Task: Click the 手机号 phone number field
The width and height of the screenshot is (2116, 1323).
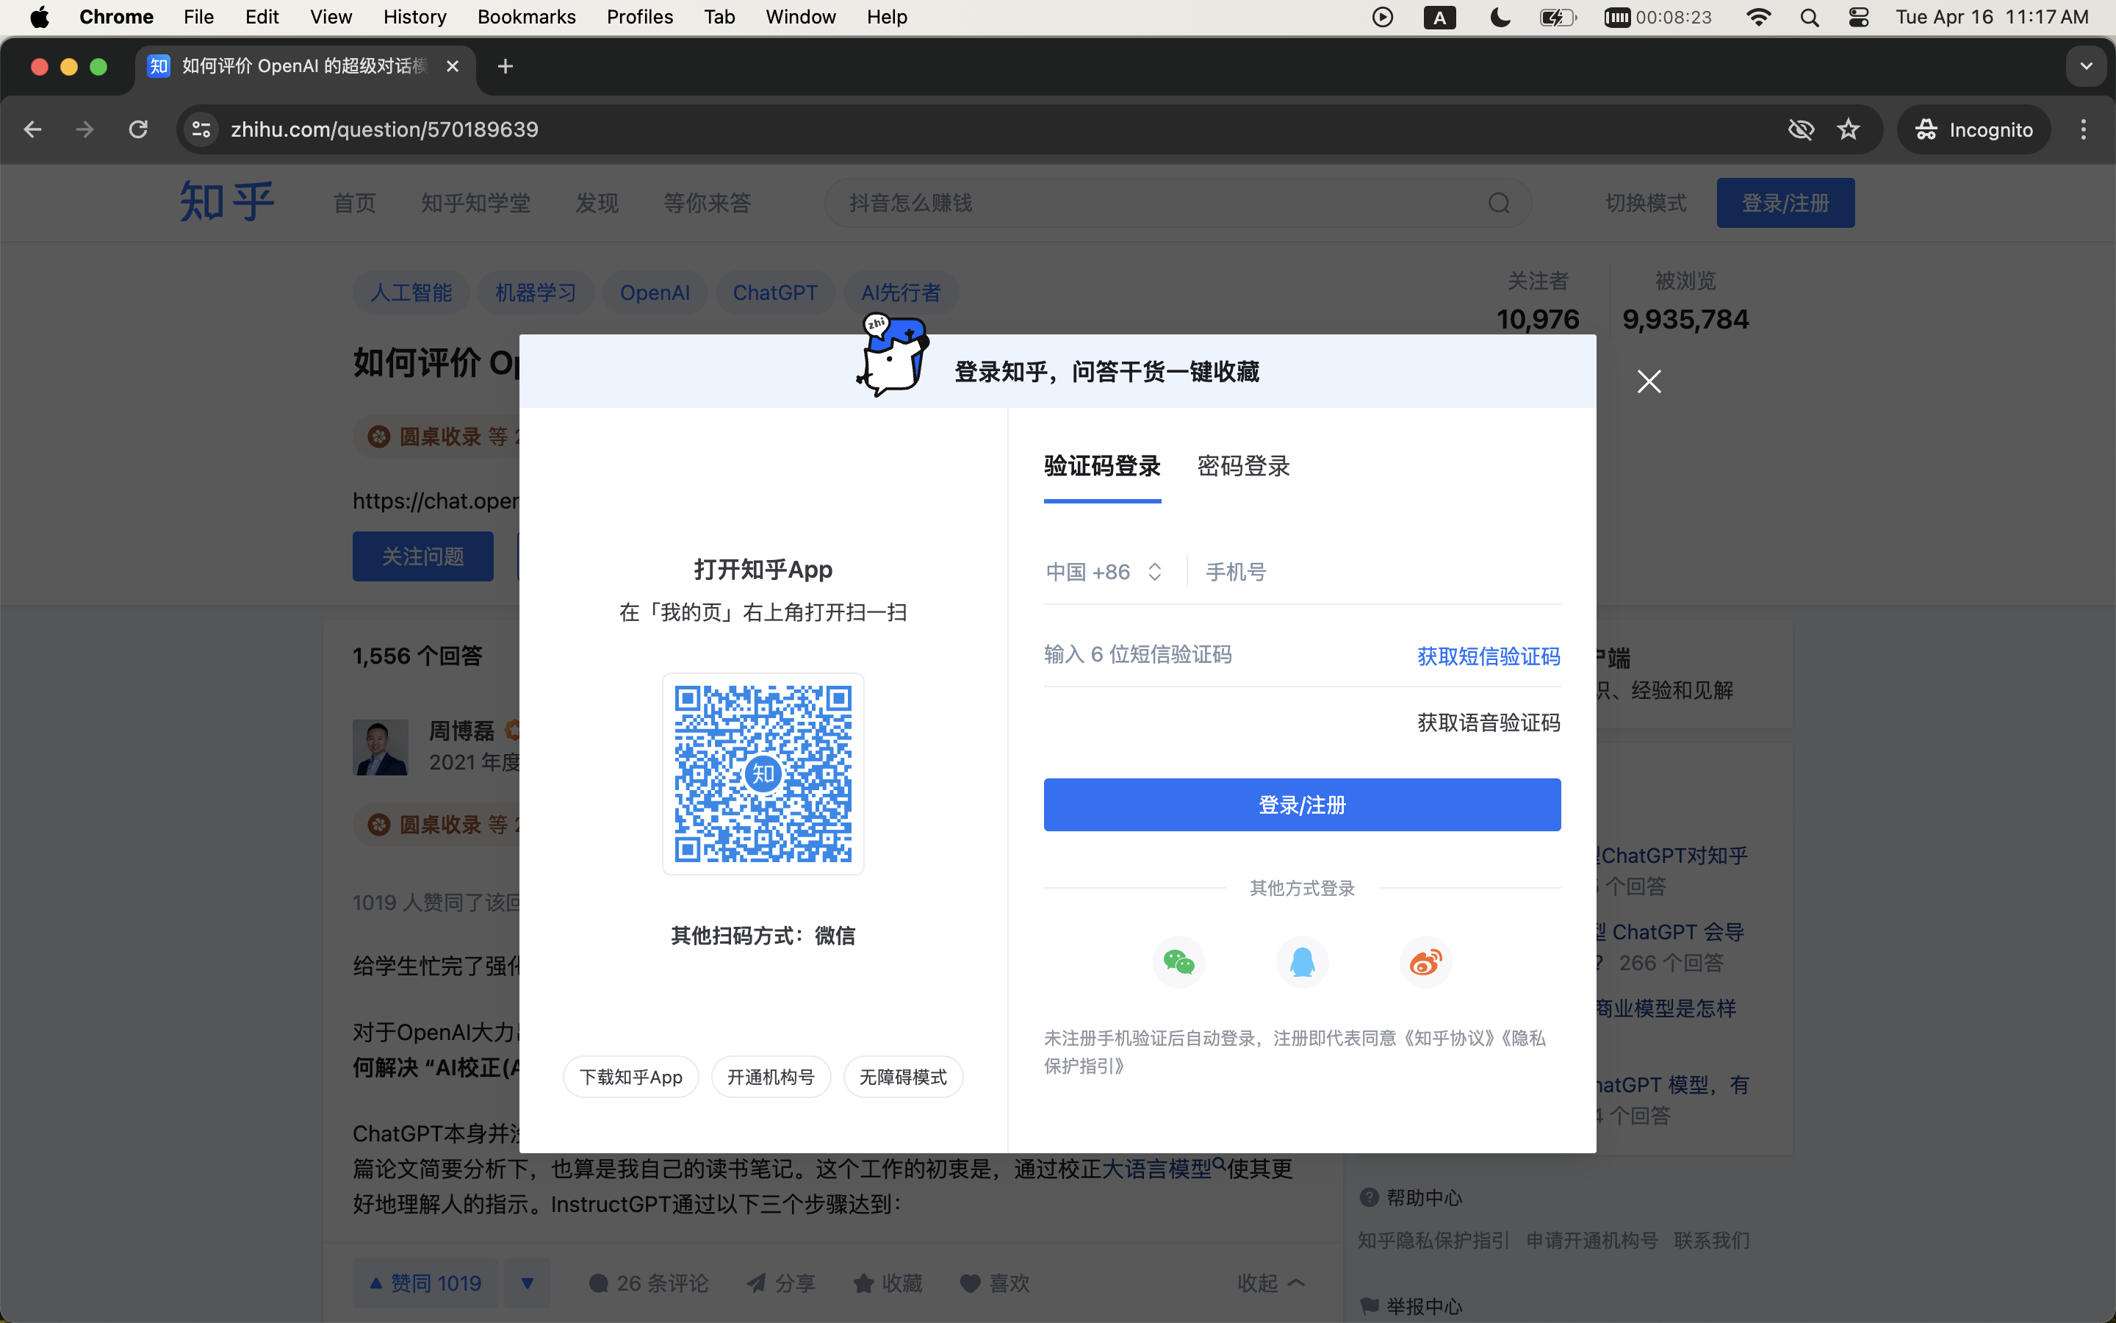Action: 1383,573
